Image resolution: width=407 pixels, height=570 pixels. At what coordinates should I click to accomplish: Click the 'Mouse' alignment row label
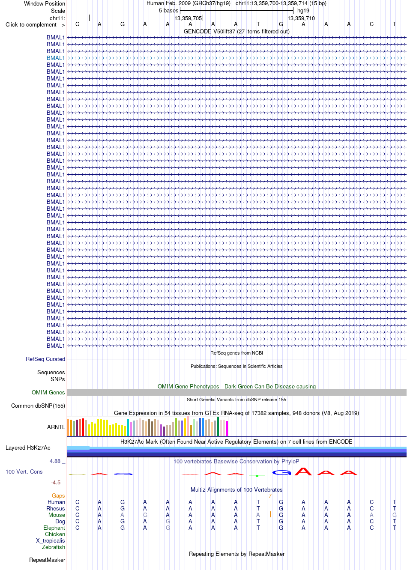[57, 515]
